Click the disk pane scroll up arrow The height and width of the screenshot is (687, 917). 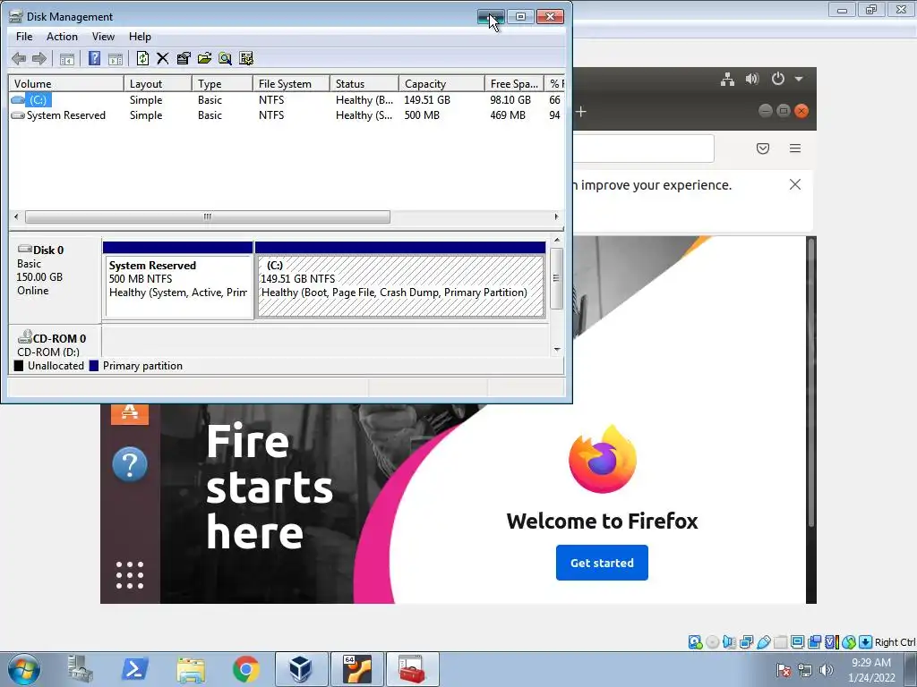[557, 240]
